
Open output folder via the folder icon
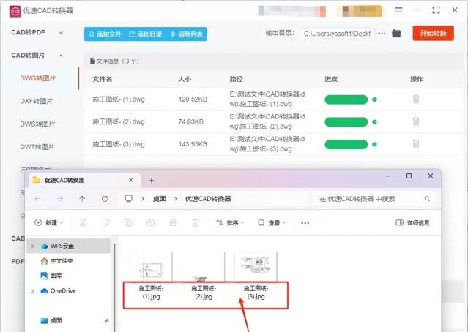click(x=396, y=34)
